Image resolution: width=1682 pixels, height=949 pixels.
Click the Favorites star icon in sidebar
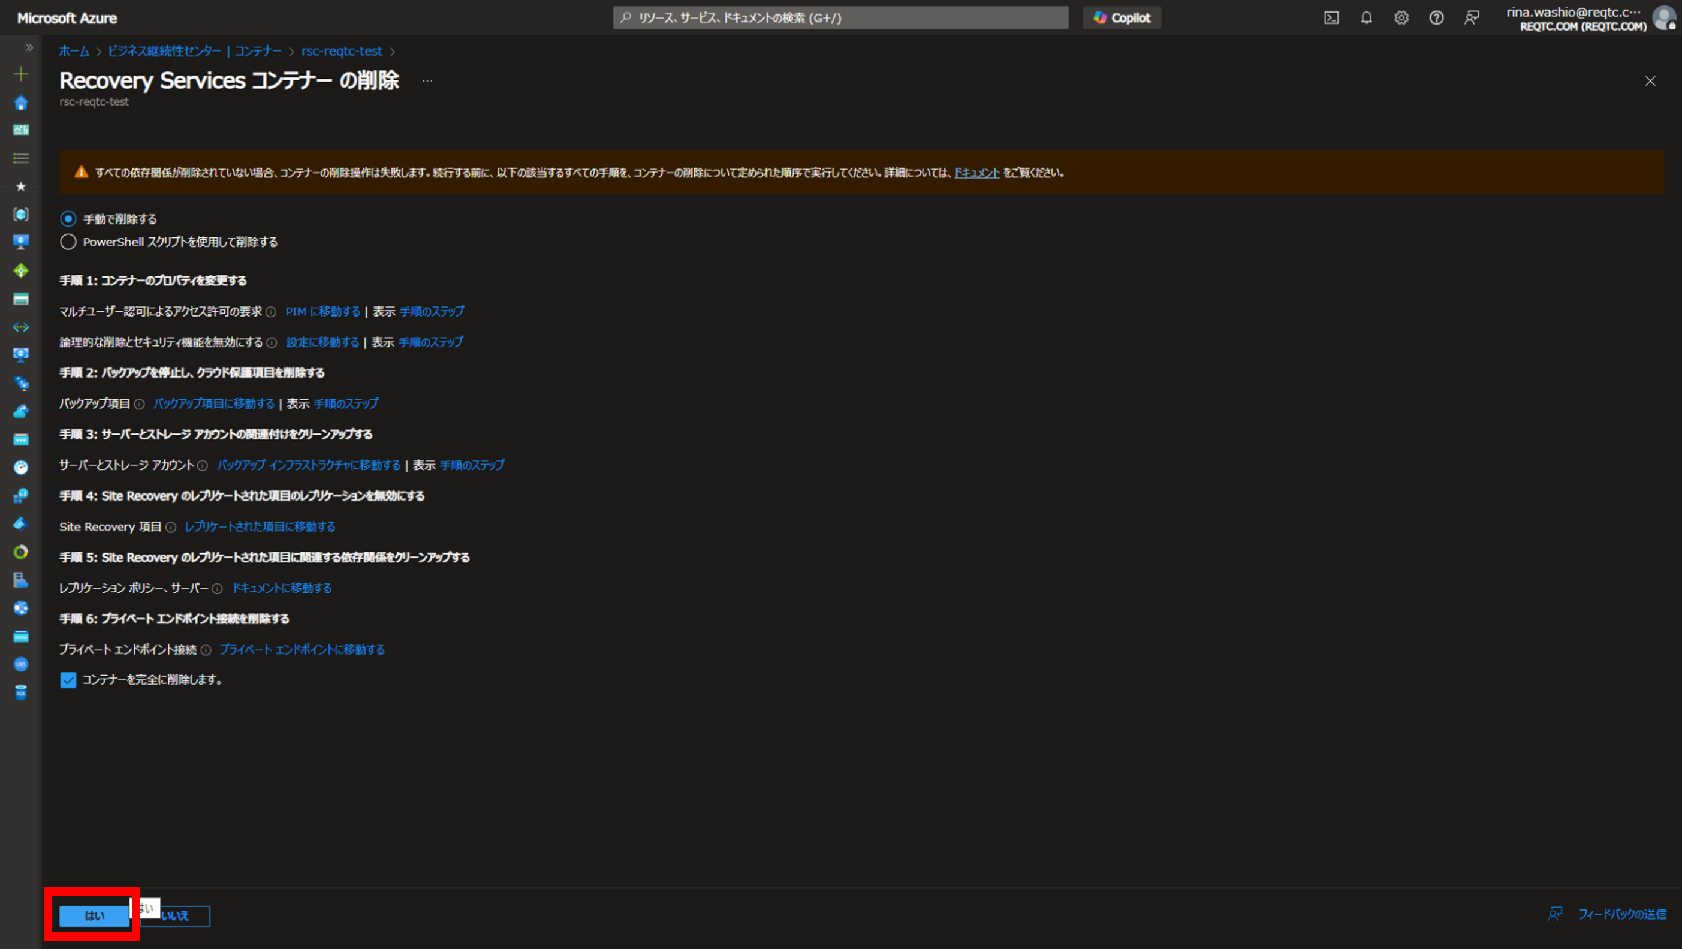click(21, 187)
